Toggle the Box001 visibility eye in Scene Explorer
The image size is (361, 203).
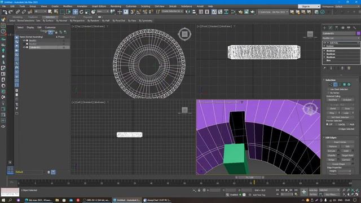(24, 41)
